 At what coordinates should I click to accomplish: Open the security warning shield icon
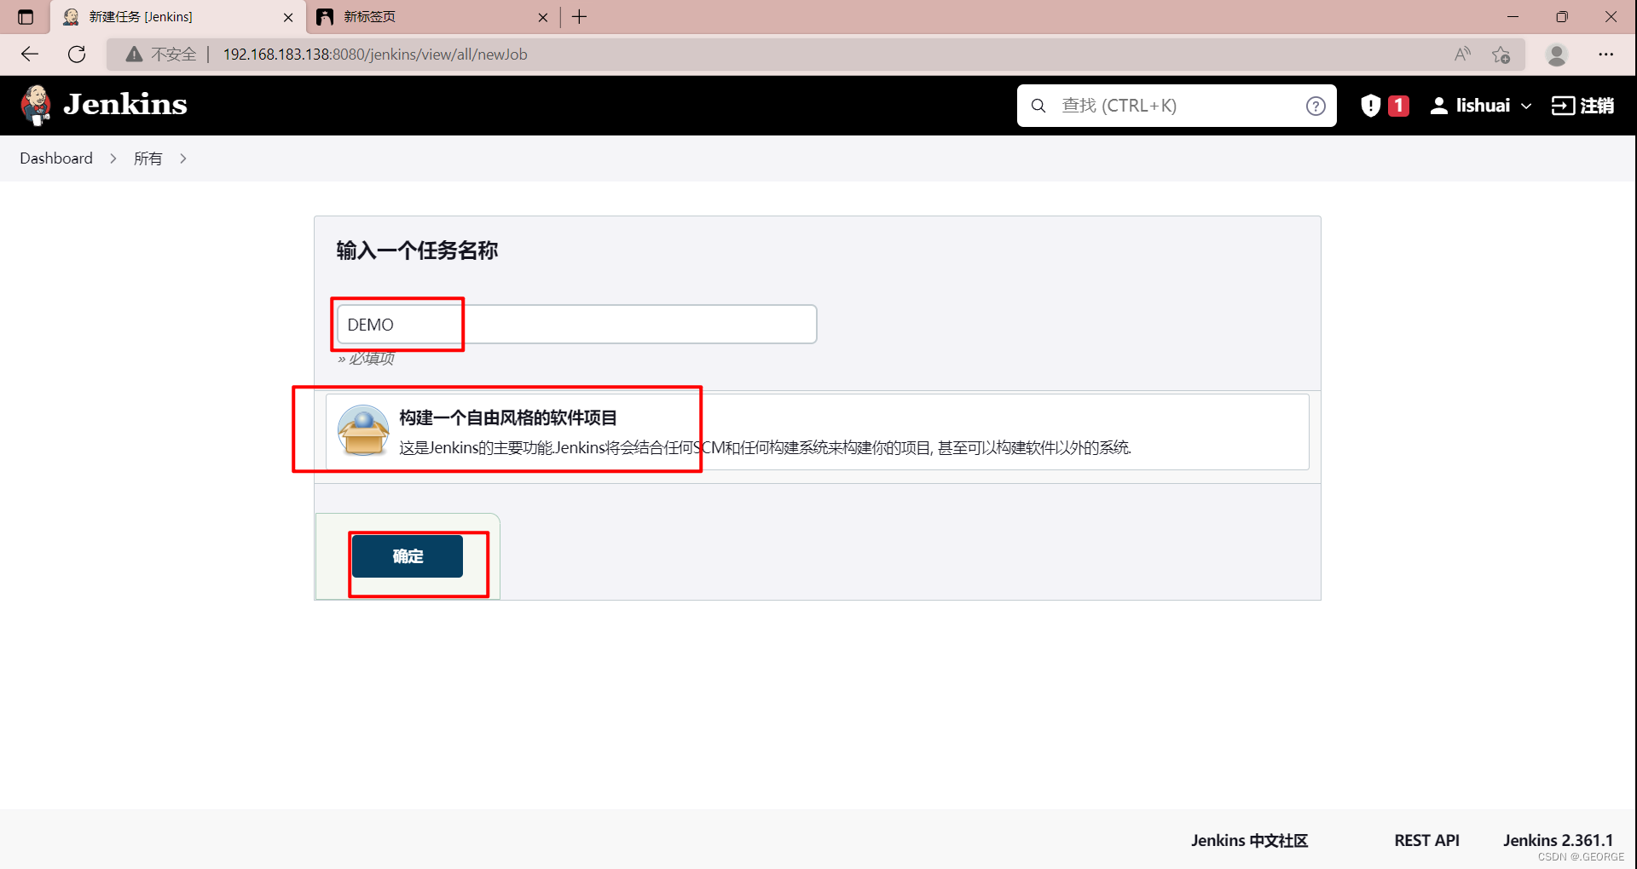[x=1370, y=106]
